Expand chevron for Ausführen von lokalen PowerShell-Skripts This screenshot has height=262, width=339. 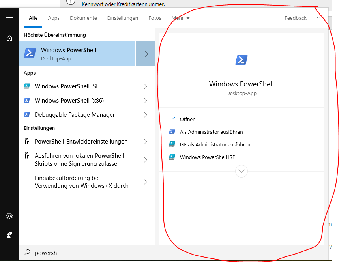pyautogui.click(x=145, y=160)
